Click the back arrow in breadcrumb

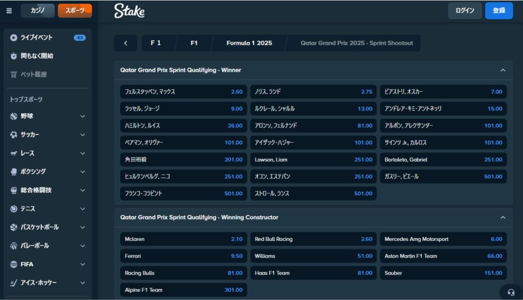click(x=126, y=43)
